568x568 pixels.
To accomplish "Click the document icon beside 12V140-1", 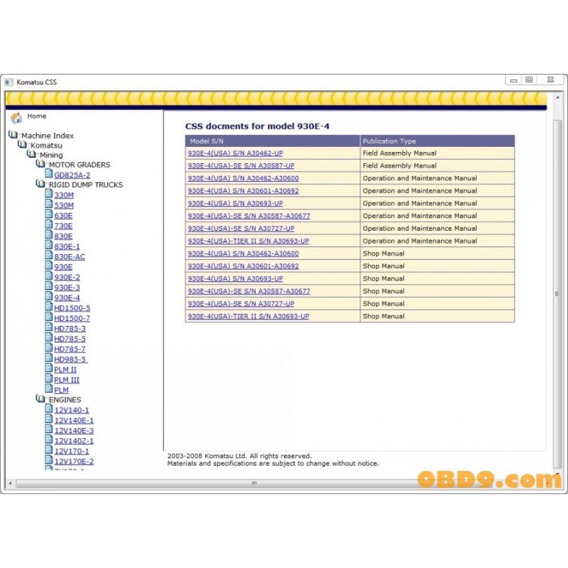I will tap(49, 409).
